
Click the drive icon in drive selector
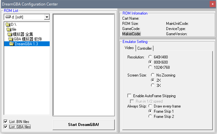click(x=8, y=17)
